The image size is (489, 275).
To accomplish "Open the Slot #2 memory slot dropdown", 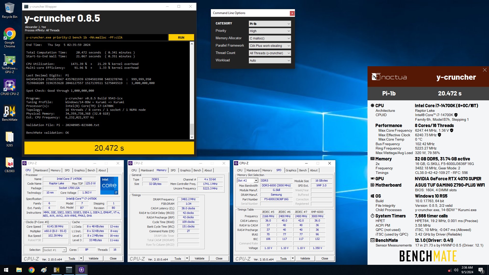I will point(247,181).
